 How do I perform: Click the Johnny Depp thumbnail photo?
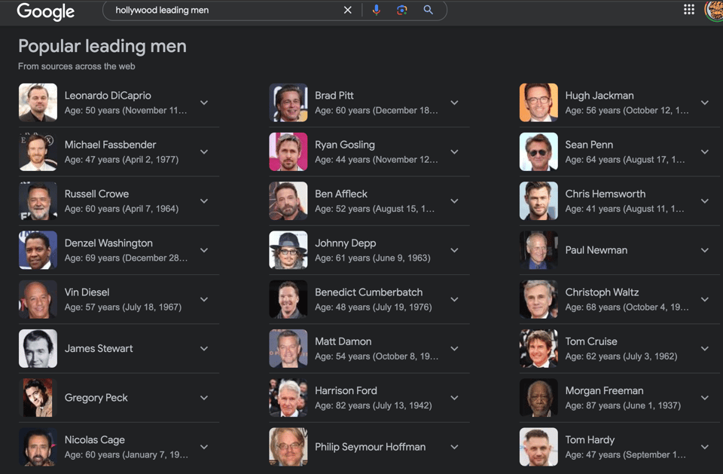point(288,250)
